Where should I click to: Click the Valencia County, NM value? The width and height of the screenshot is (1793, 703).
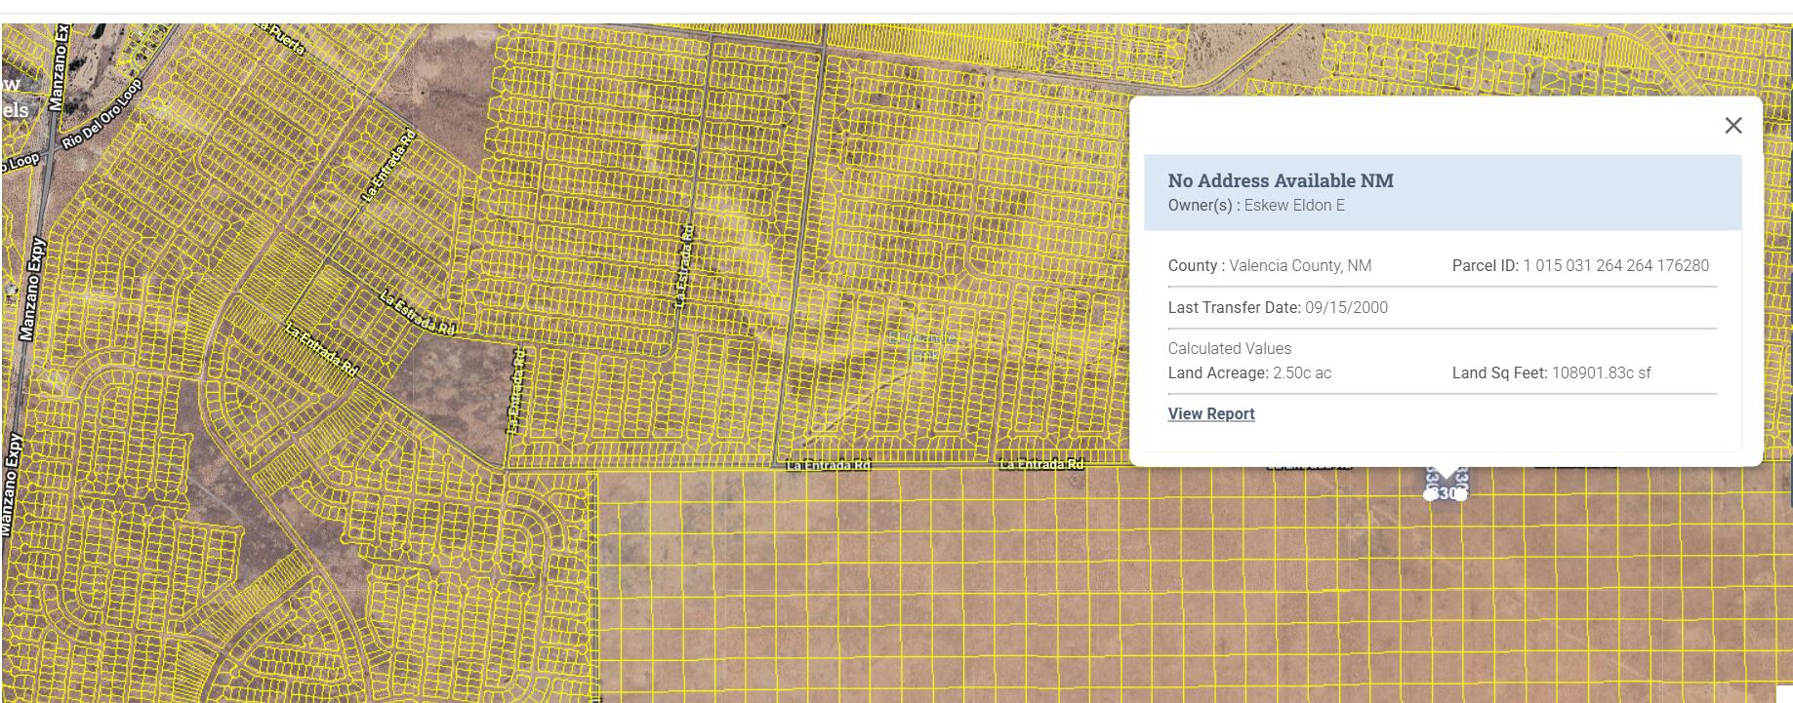coord(1299,266)
